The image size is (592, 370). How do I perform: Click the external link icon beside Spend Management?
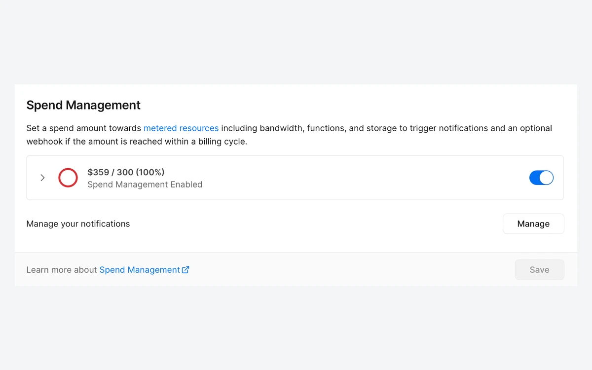tap(185, 270)
